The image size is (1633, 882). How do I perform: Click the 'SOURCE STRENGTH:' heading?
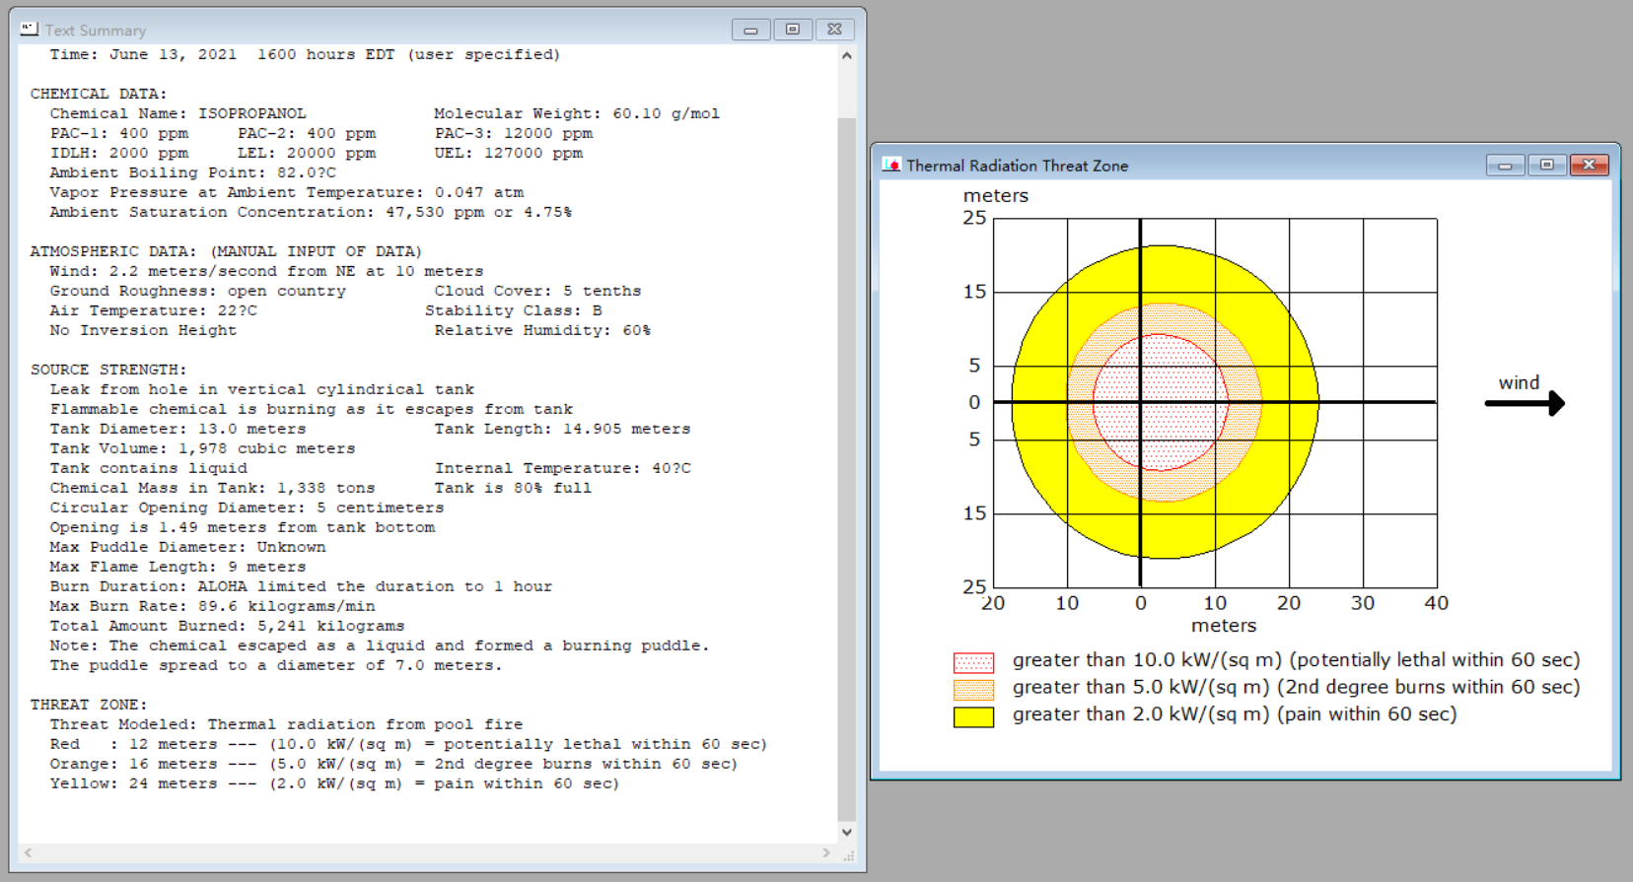(108, 370)
